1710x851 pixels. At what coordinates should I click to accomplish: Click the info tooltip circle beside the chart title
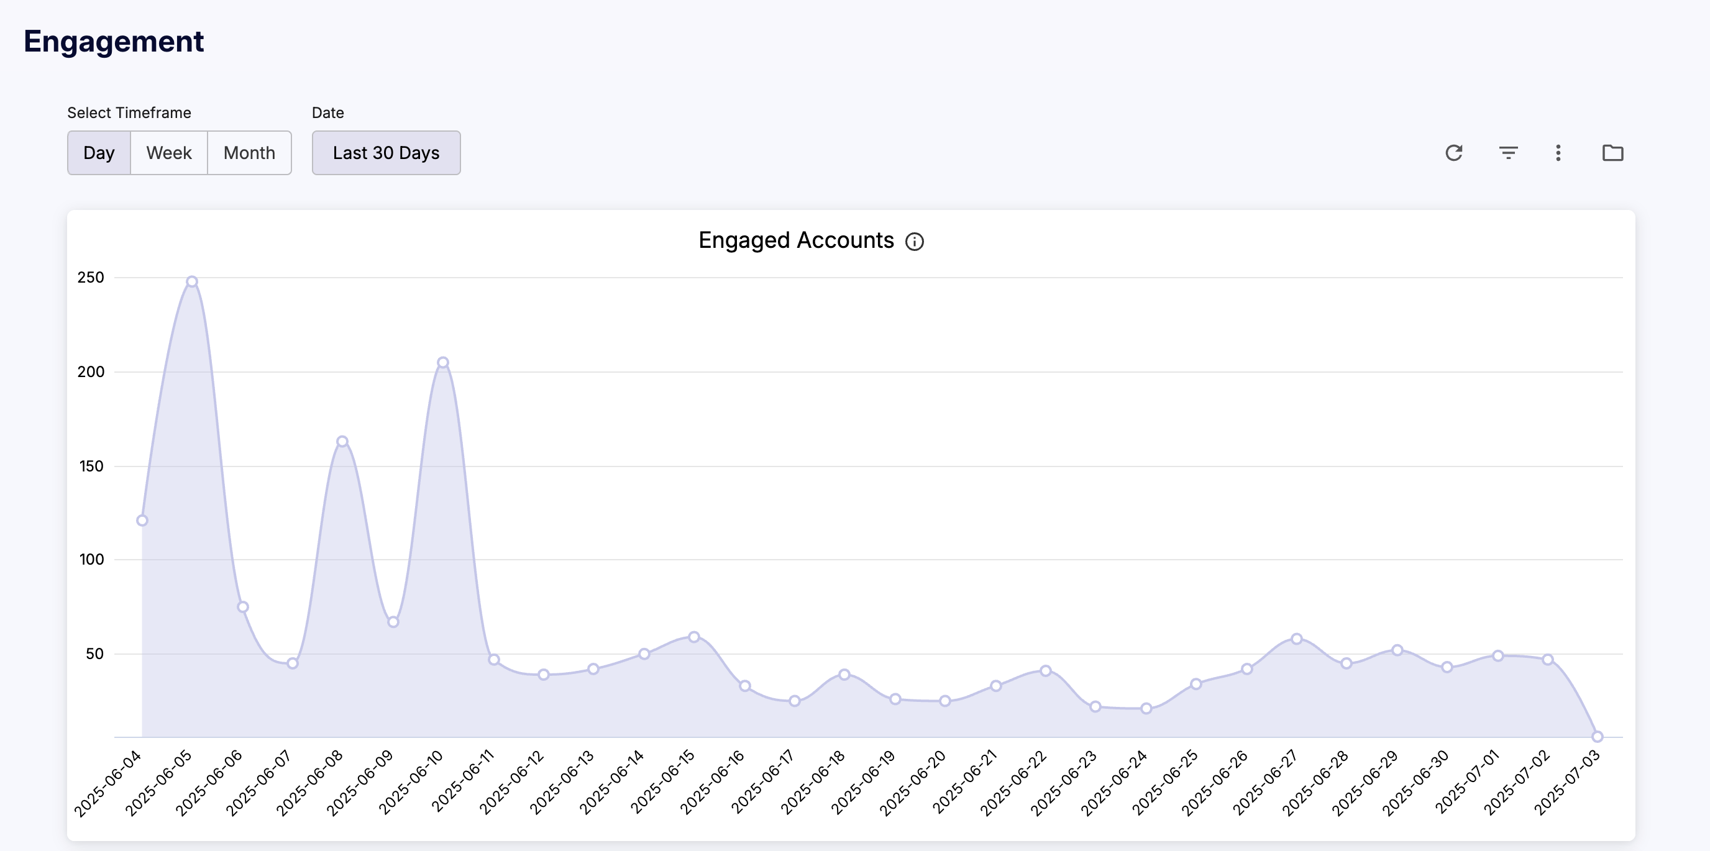(915, 241)
